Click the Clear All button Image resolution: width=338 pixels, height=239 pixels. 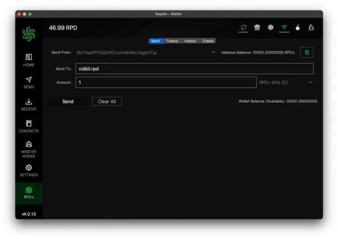point(107,101)
